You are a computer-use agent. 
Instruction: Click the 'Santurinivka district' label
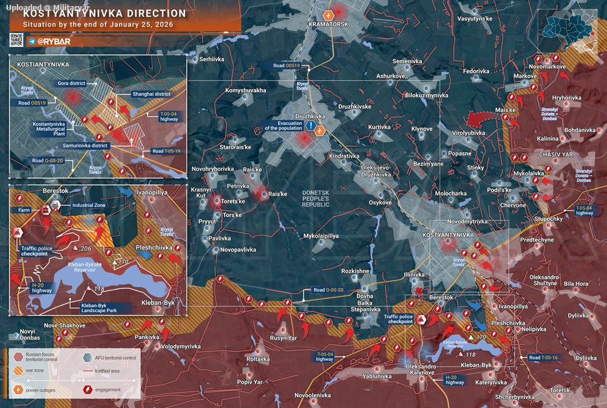point(85,146)
